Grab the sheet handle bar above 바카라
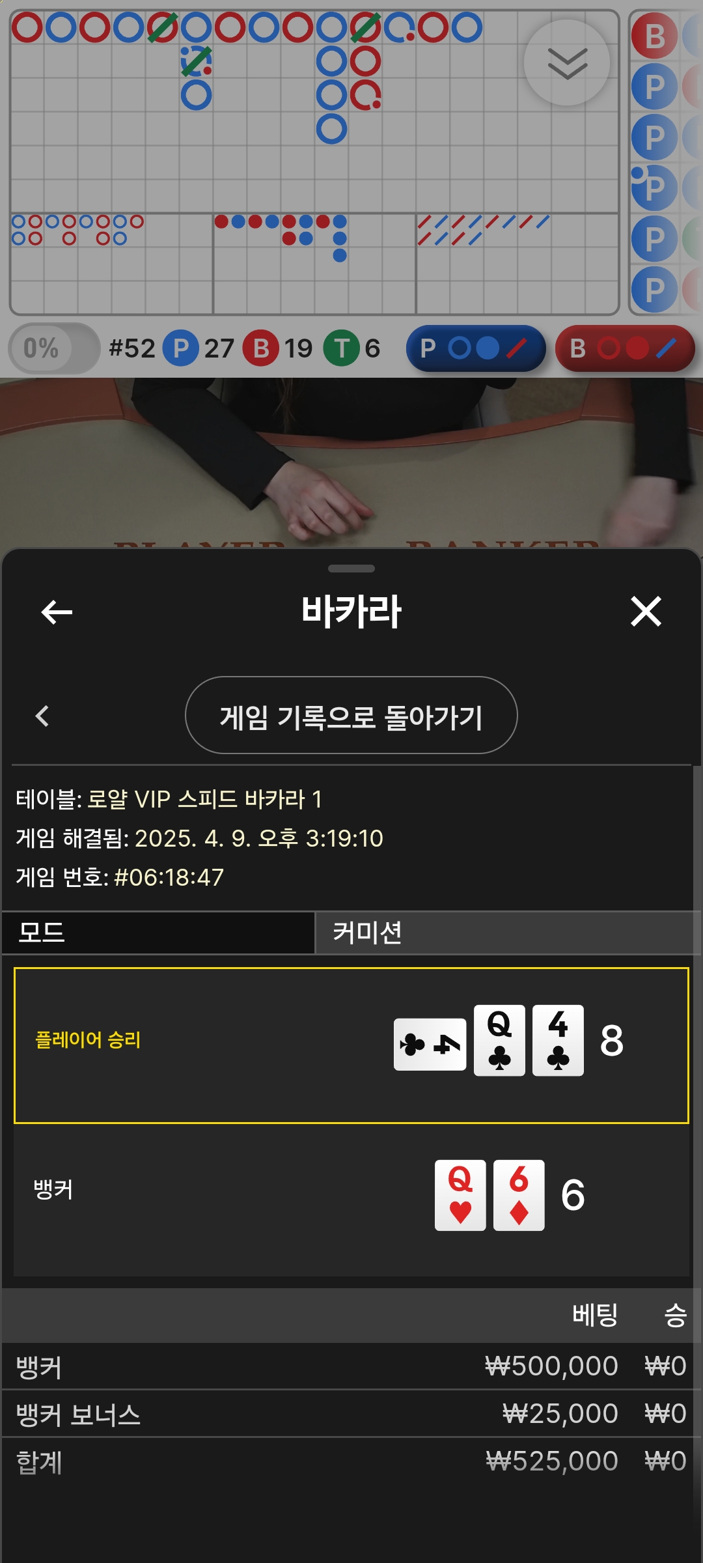The width and height of the screenshot is (703, 1563). (x=351, y=569)
